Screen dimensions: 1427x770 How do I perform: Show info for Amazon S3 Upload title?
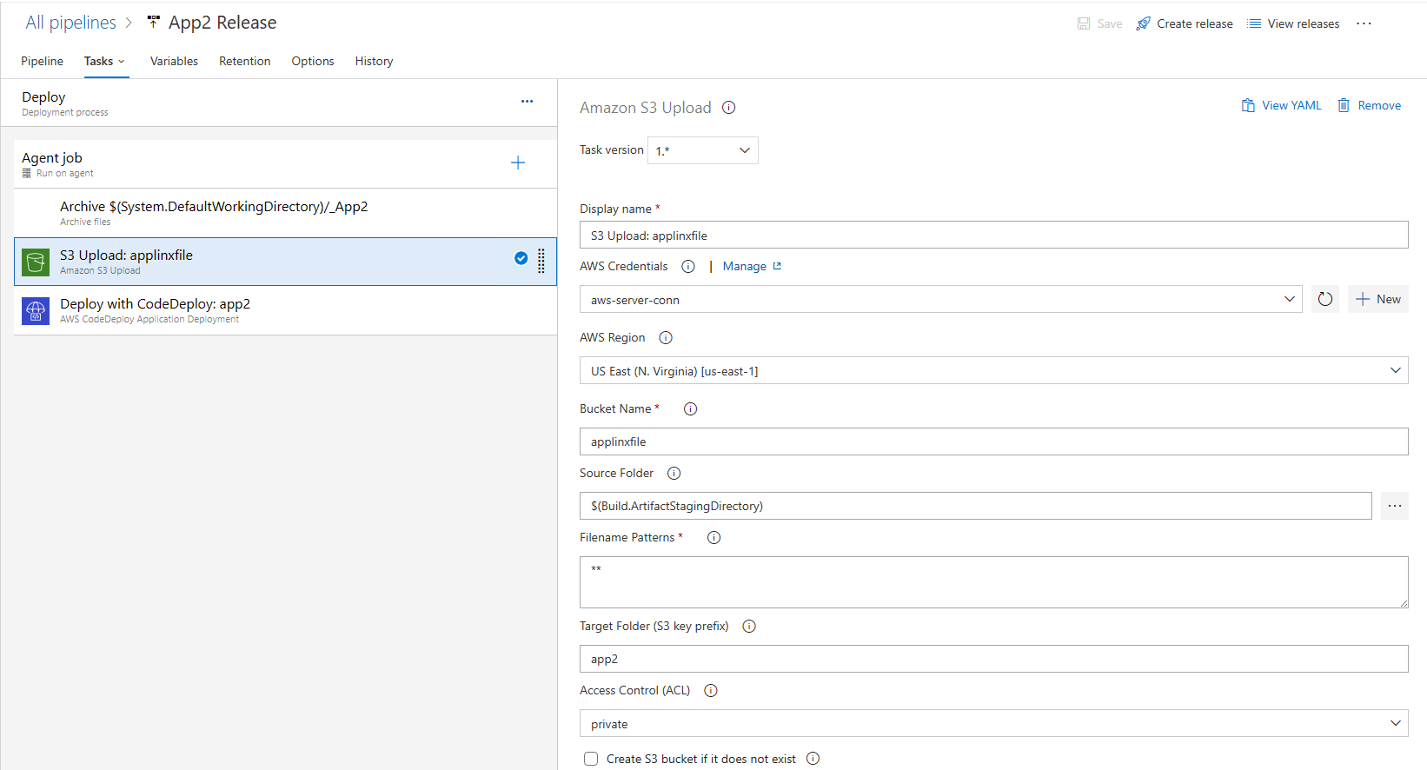[x=729, y=108]
